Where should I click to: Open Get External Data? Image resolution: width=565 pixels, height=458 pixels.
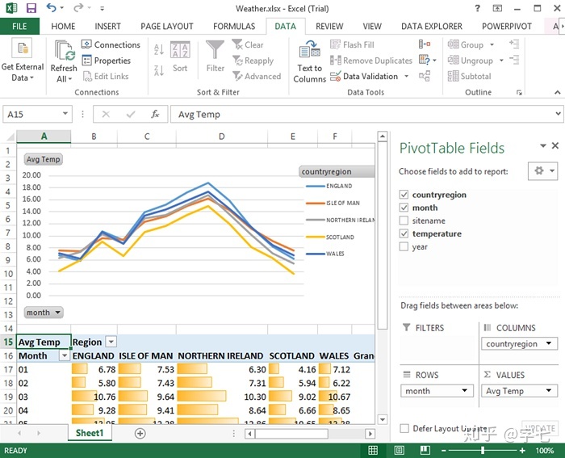(x=22, y=61)
